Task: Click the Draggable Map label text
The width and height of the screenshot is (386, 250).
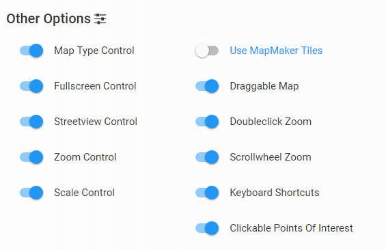Action: pyautogui.click(x=264, y=86)
